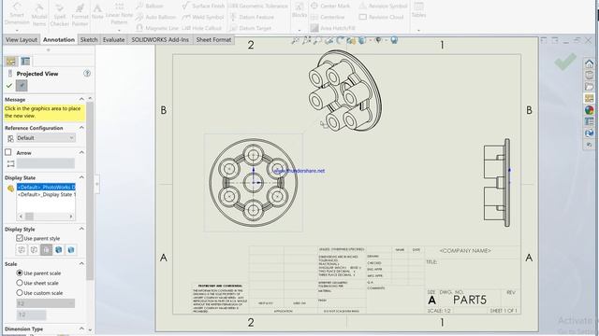
Task: Select Default PhotoWorks display state
Action: (x=46, y=187)
